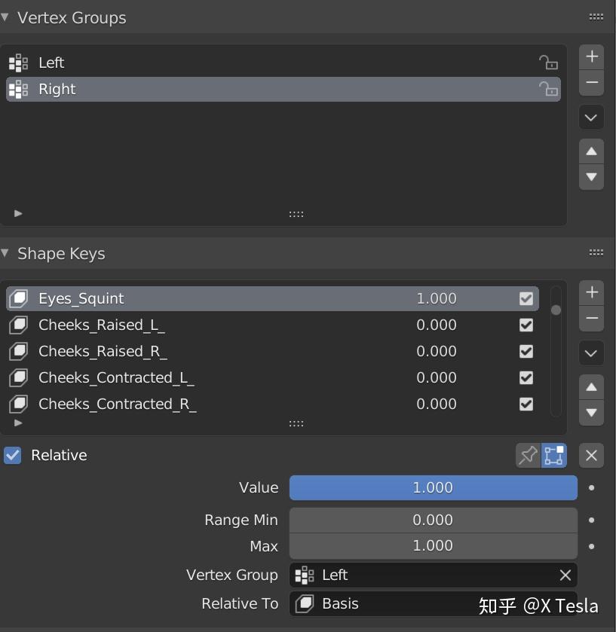Open the shape key specials menu

pyautogui.click(x=591, y=353)
